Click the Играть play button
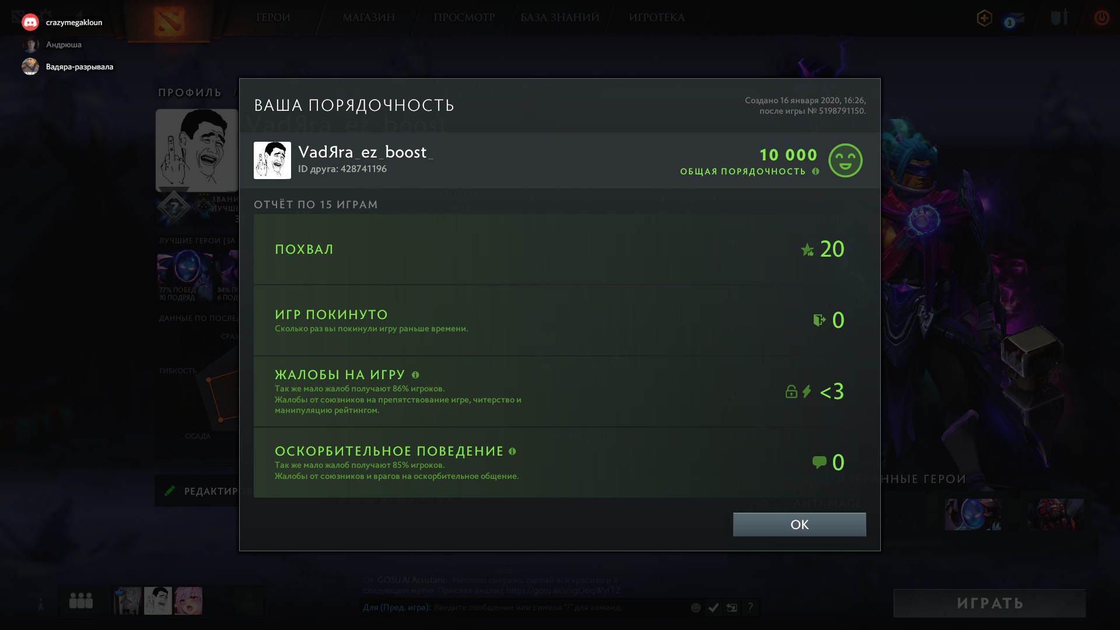1120x630 pixels. 989,603
